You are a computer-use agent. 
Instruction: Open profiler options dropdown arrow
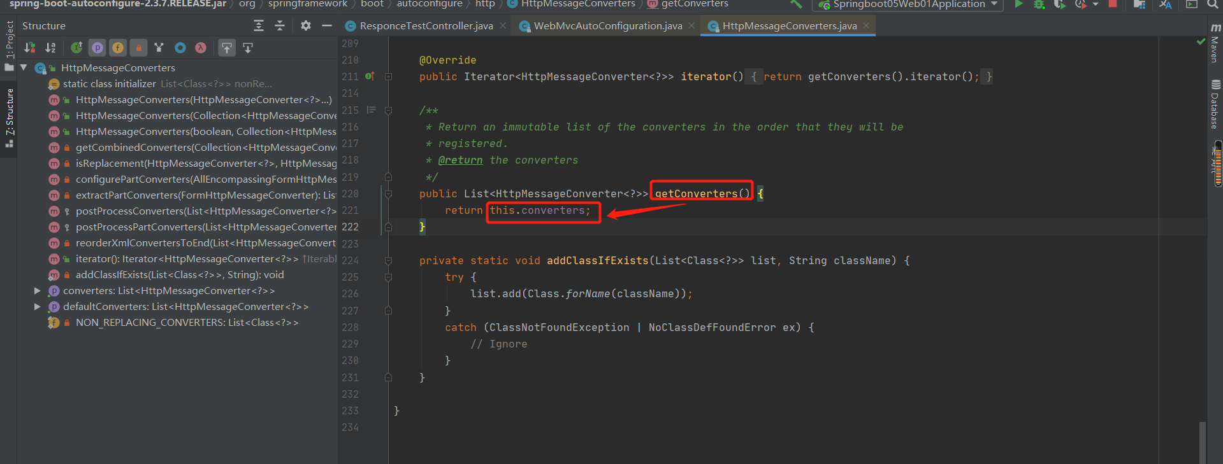coord(1096,4)
